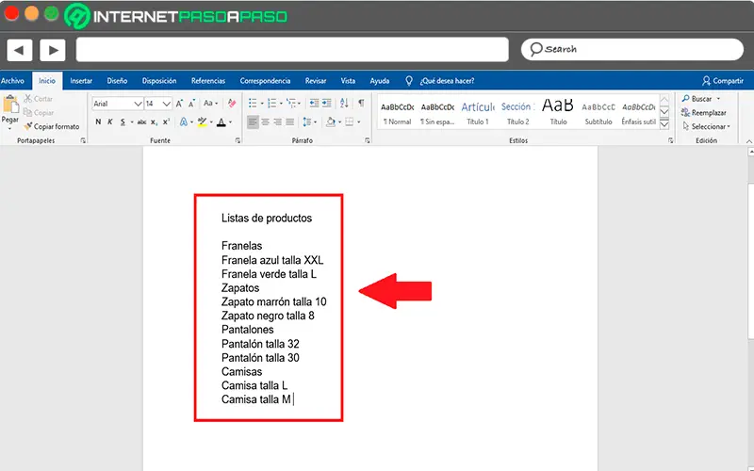This screenshot has width=754, height=471.
Task: Switch to the Insertar tab
Action: (81, 81)
